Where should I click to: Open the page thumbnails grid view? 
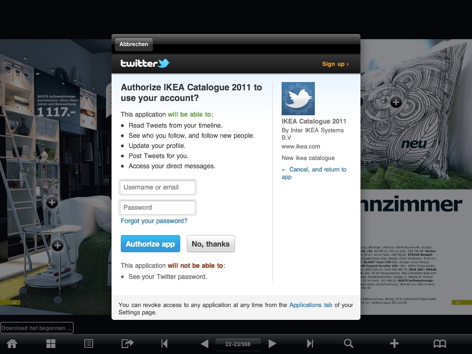51,343
